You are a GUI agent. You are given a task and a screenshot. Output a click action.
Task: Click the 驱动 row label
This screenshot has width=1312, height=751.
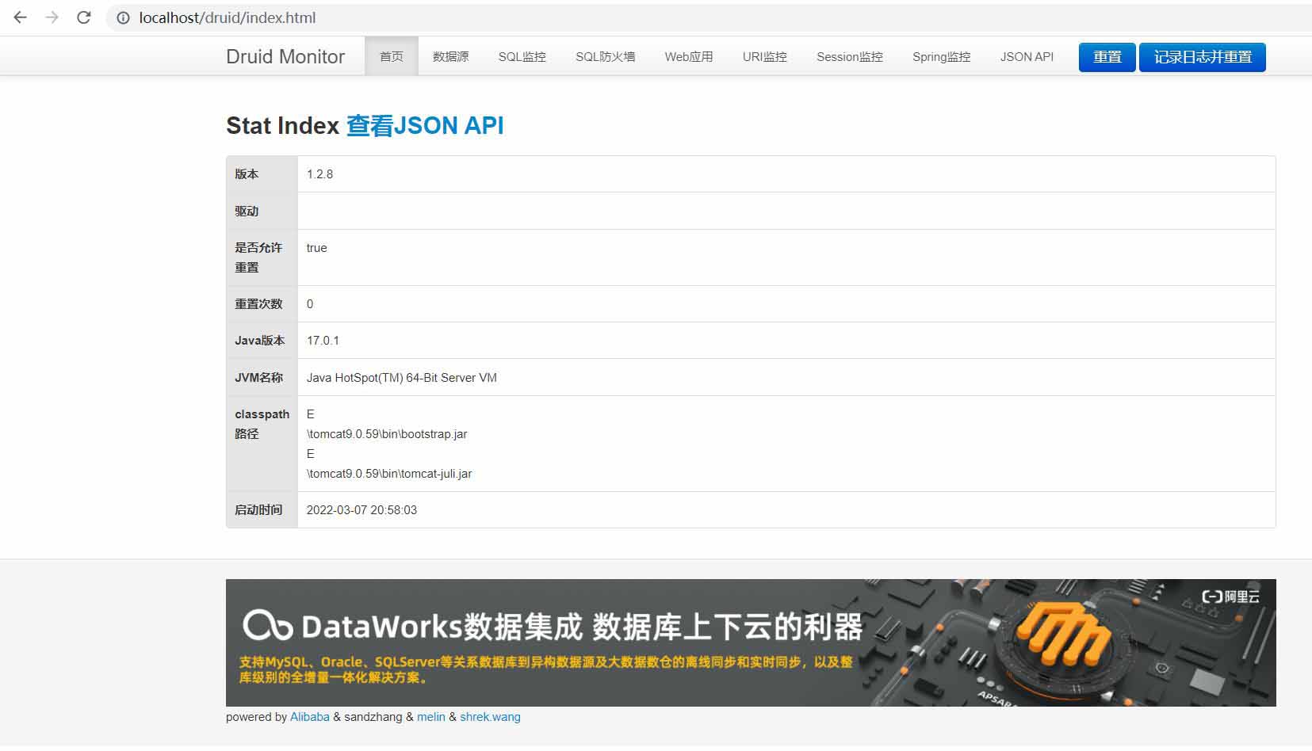coord(247,212)
